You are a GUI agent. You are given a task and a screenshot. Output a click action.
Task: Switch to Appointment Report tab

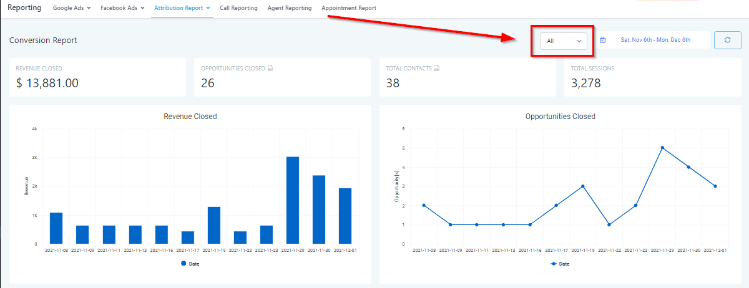[x=349, y=8]
